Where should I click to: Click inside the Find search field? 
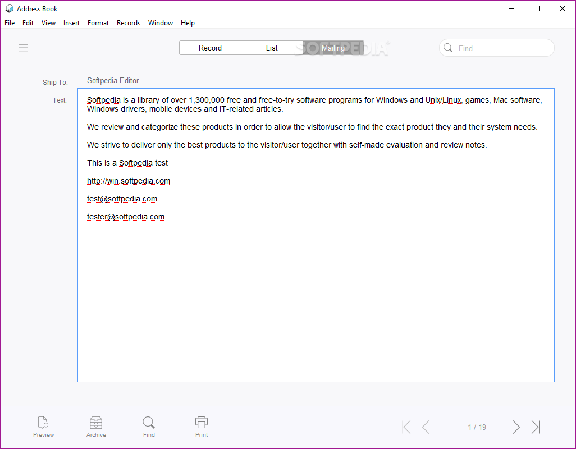(x=497, y=48)
